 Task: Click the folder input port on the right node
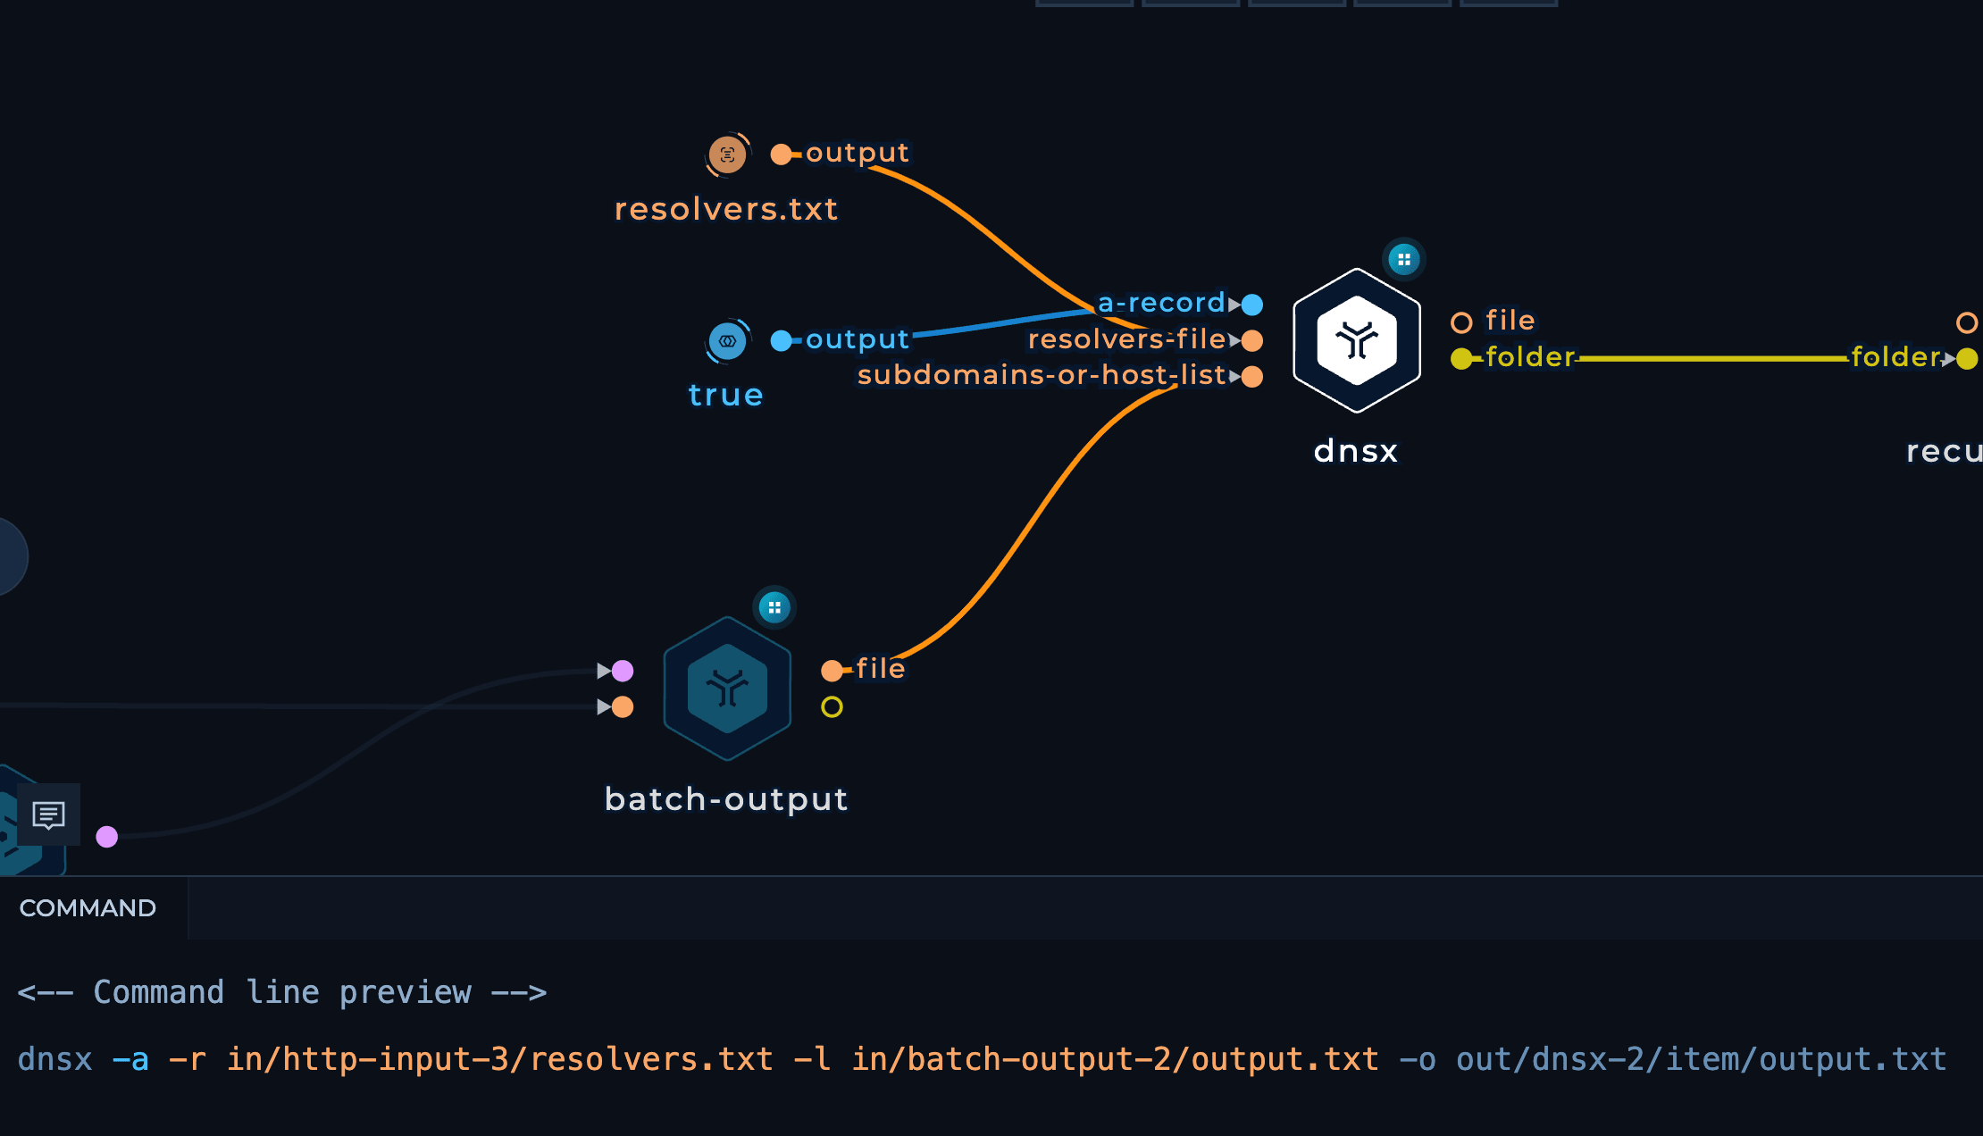(1967, 359)
